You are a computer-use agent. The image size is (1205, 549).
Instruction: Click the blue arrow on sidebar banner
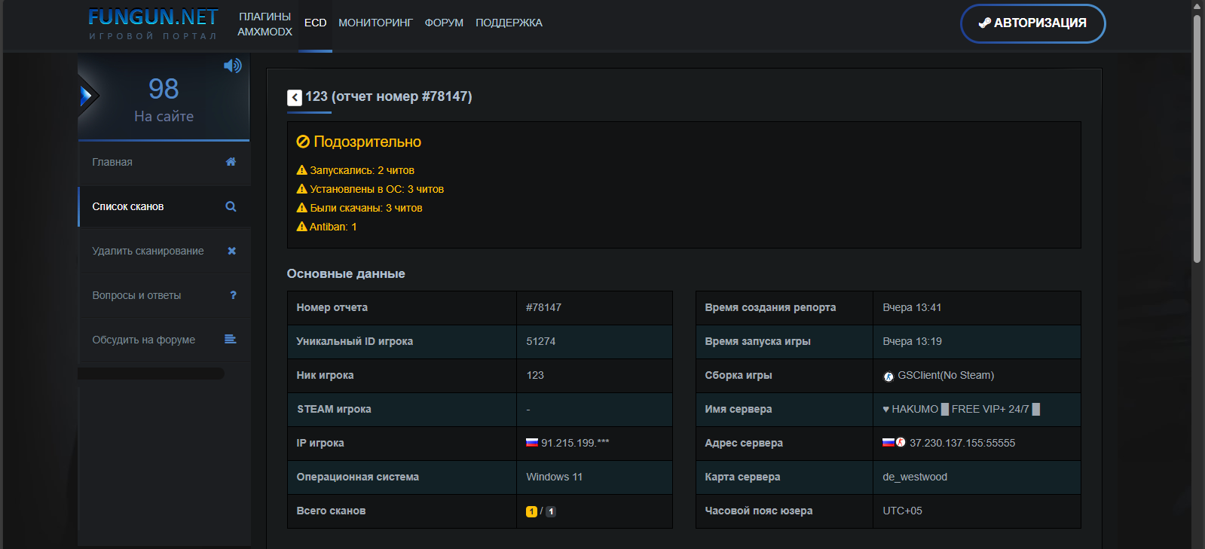87,96
